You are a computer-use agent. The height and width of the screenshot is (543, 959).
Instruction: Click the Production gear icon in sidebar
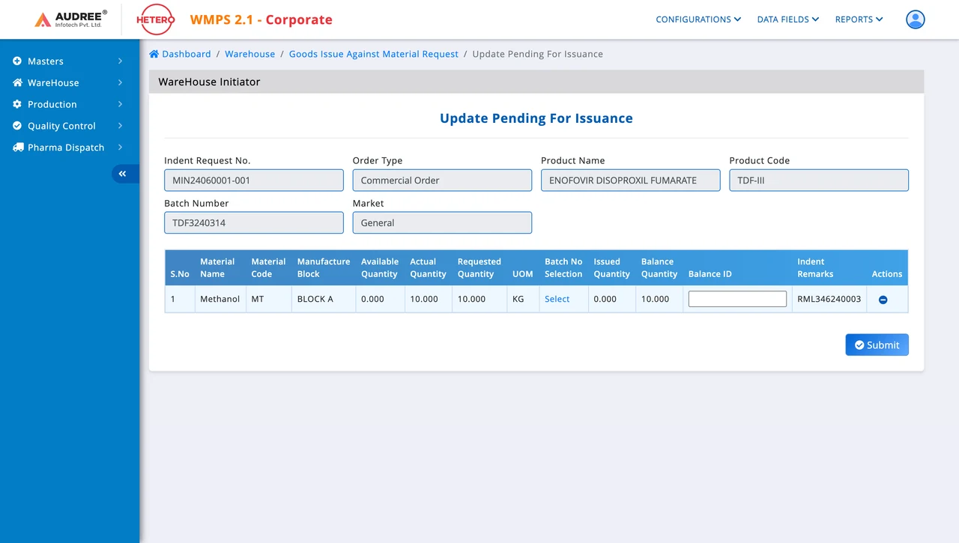click(17, 104)
